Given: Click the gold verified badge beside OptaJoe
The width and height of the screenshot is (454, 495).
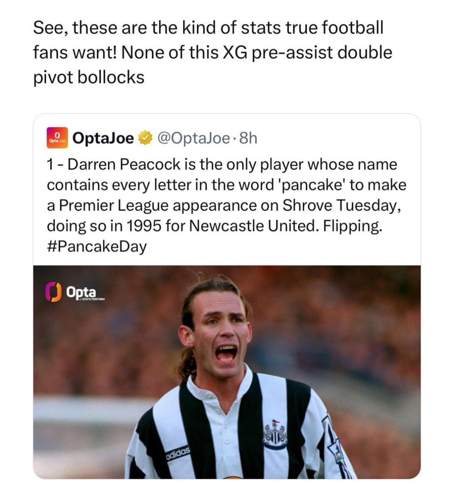Looking at the screenshot, I should (144, 138).
